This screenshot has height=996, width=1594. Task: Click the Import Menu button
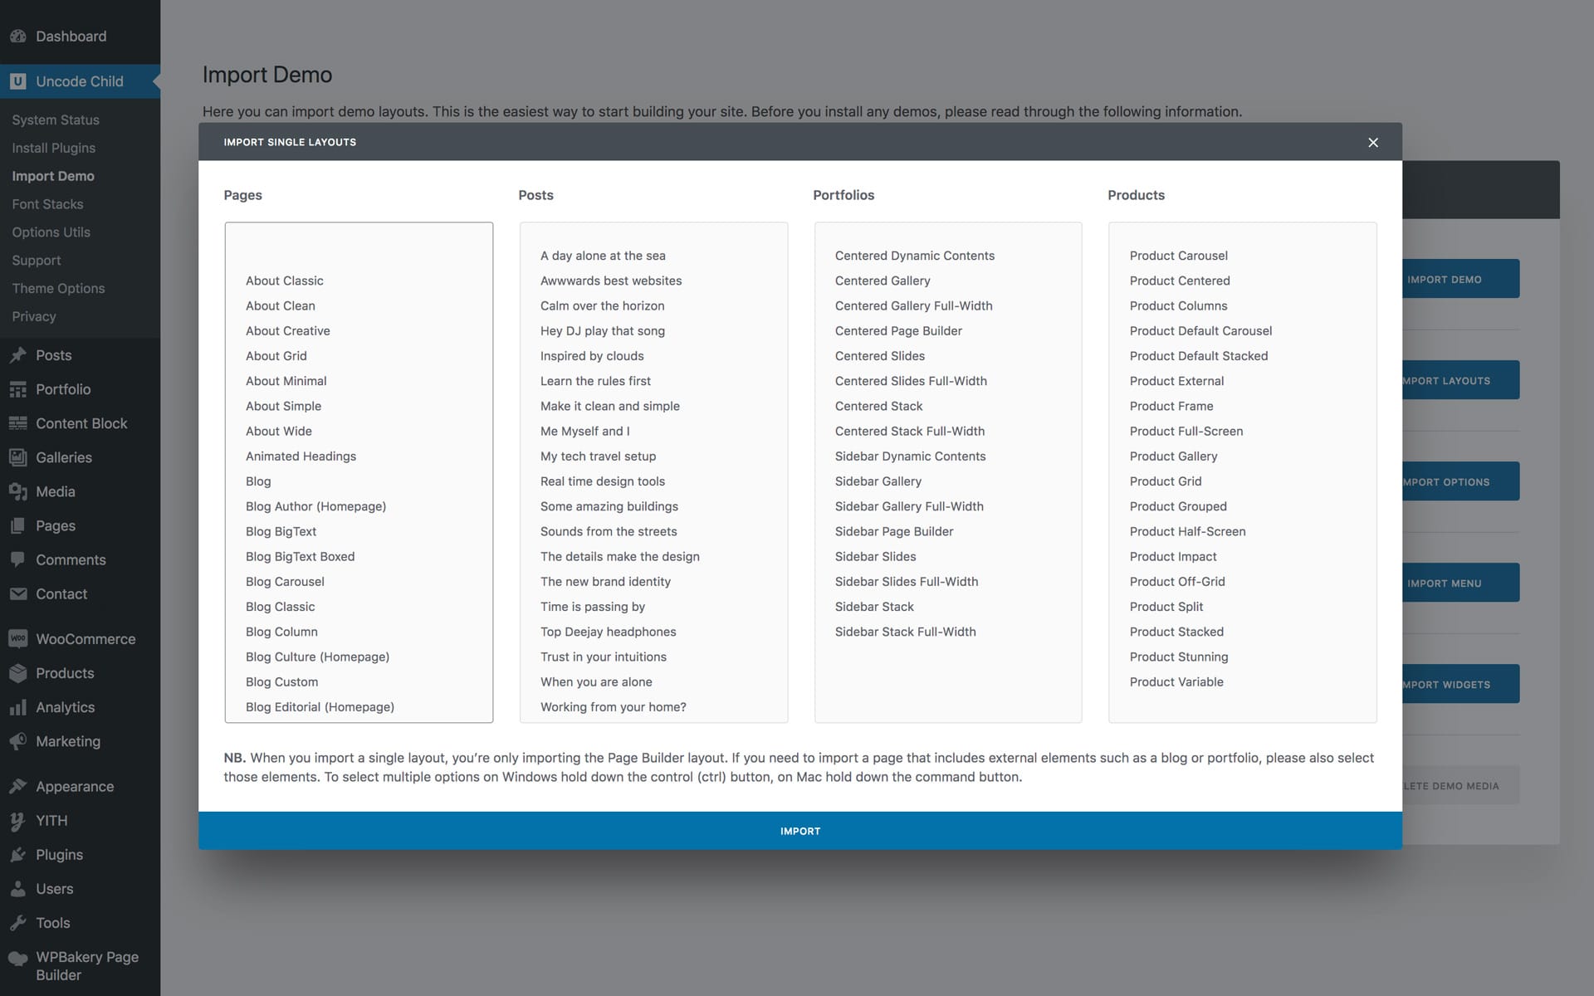(1460, 583)
